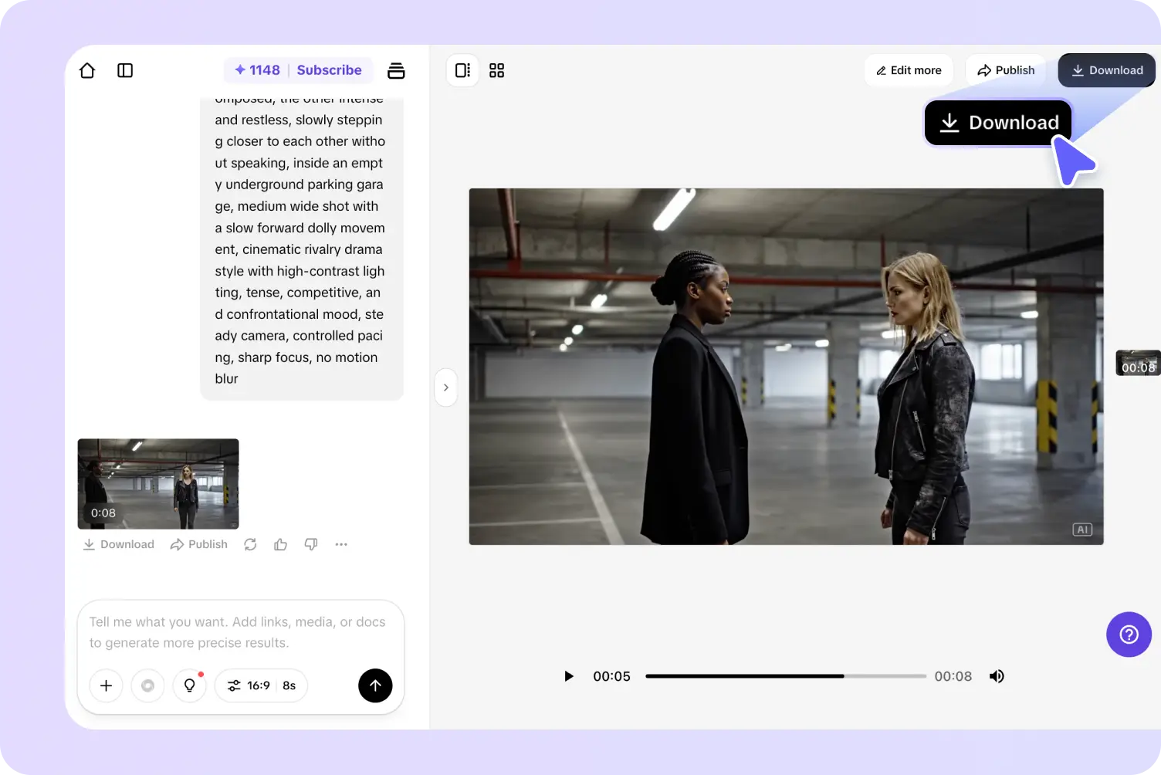The height and width of the screenshot is (775, 1161).
Task: Open the sidebar panel toggle icon
Action: pos(125,70)
